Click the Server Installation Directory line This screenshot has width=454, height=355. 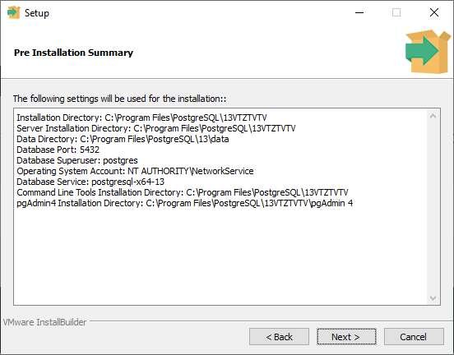[x=156, y=128]
